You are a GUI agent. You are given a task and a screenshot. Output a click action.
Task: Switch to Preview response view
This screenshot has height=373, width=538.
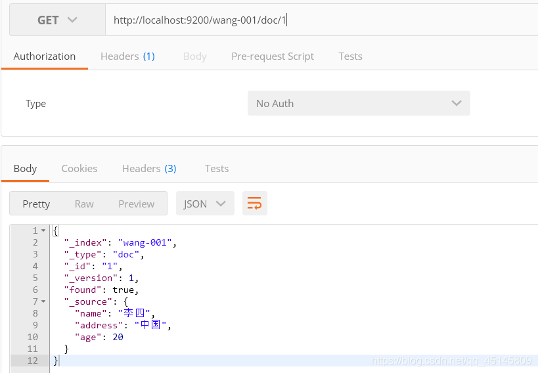point(137,204)
